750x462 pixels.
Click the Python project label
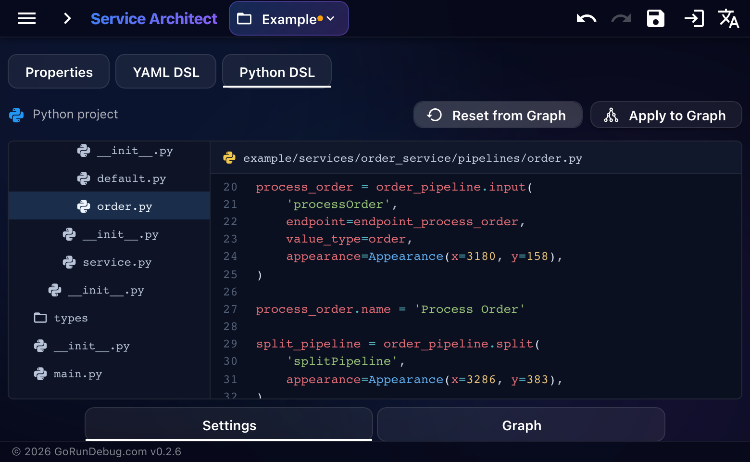[75, 114]
